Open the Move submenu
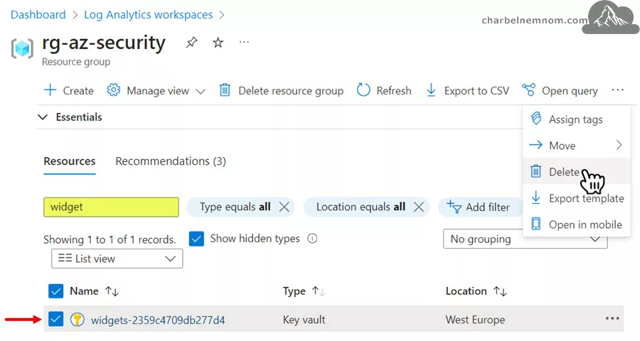640x341 pixels. point(576,145)
